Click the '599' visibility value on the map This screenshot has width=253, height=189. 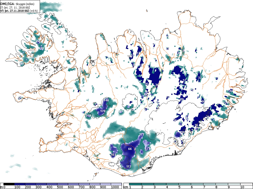120,111
